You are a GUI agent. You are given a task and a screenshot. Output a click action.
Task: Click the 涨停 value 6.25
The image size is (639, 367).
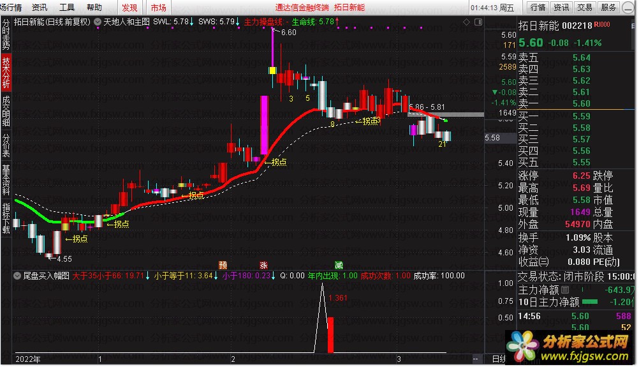tap(581, 176)
